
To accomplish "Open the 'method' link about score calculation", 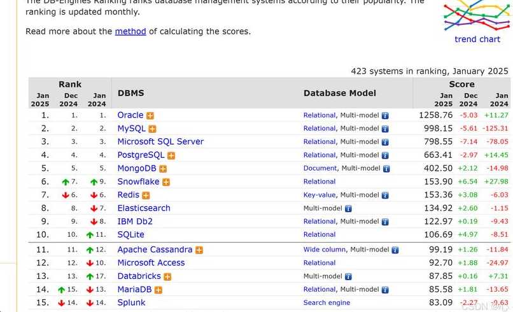I will tap(130, 31).
